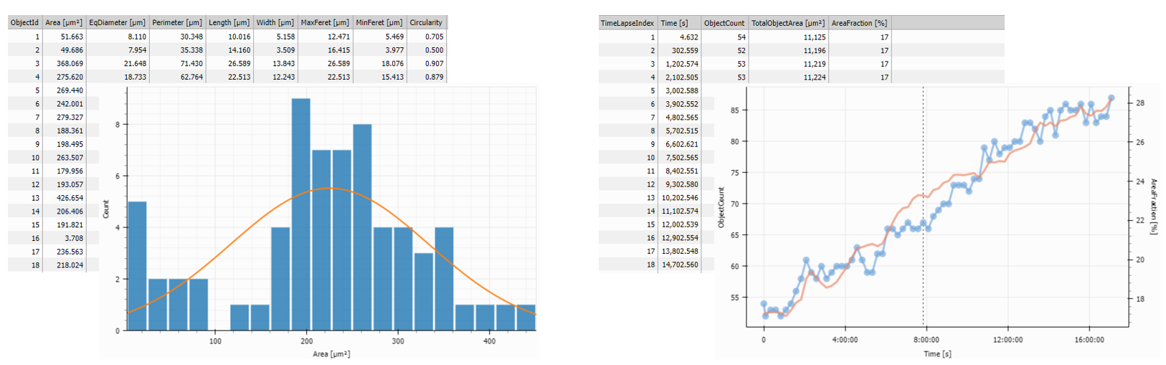
Task: Click the Perimeter column header
Action: [177, 23]
